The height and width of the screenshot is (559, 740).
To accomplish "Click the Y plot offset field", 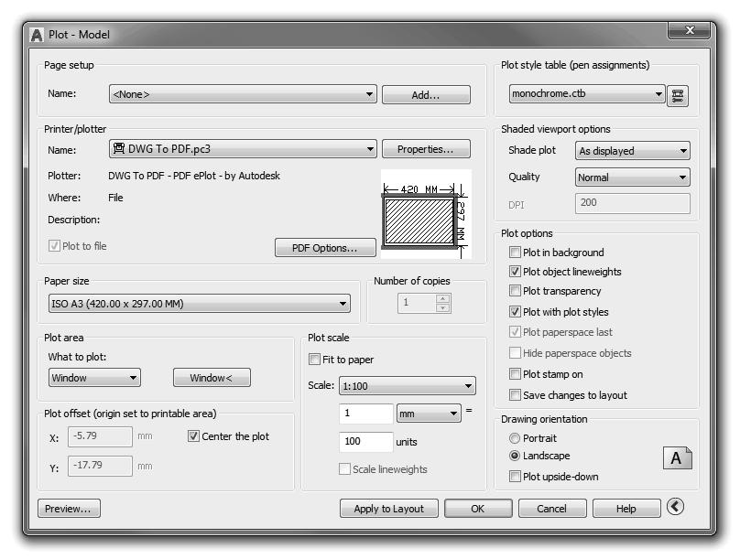I will coord(100,466).
